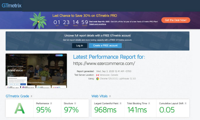Open help icon next to GTmetrix Grade
The width and height of the screenshot is (200, 120).
(x=31, y=96)
